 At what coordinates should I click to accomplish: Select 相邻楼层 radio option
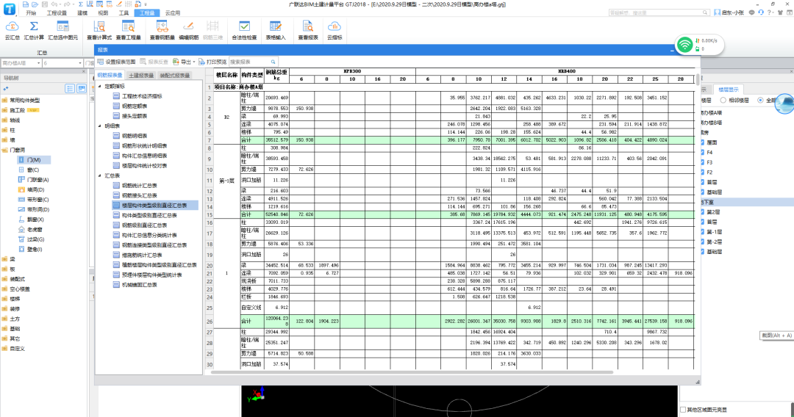click(x=723, y=100)
